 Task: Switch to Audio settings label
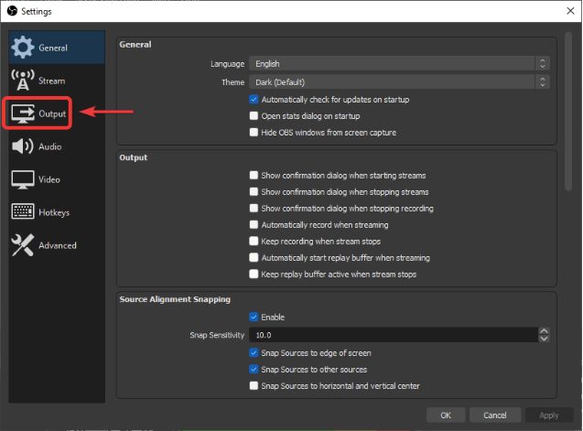[x=50, y=146]
